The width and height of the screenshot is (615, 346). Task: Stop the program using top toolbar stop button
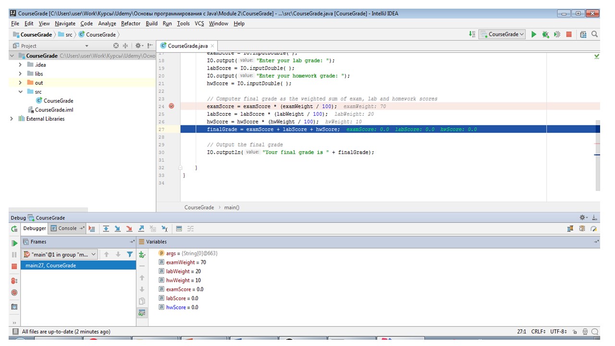click(569, 35)
